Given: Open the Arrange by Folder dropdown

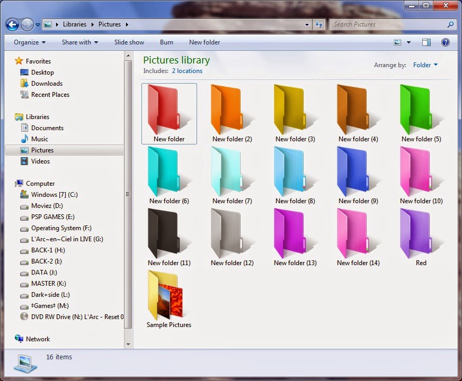Looking at the screenshot, I should [x=425, y=65].
